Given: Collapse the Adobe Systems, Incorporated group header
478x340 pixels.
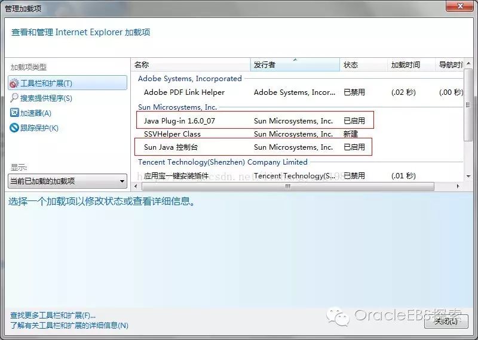Looking at the screenshot, I should coord(189,79).
